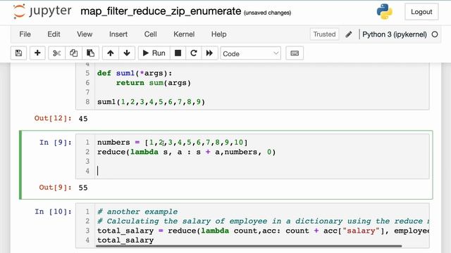Click Python 3 (ipykernel) kernel name
This screenshot has height=253, width=451.
(x=395, y=34)
